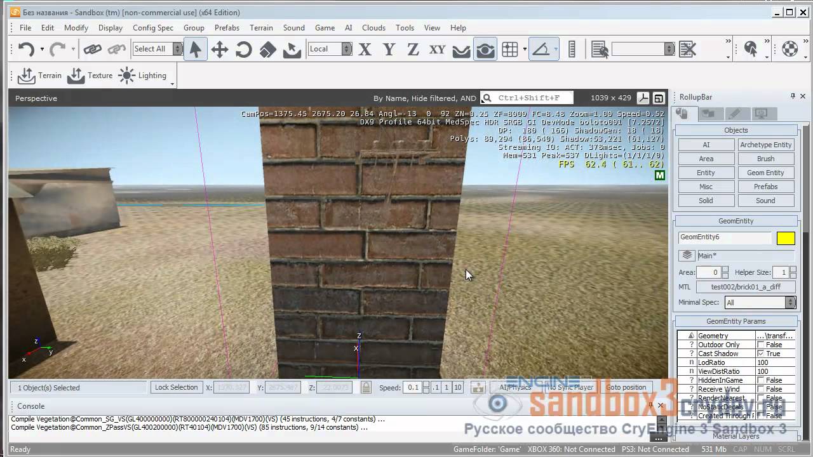Lock movement to the X axis

(365, 49)
